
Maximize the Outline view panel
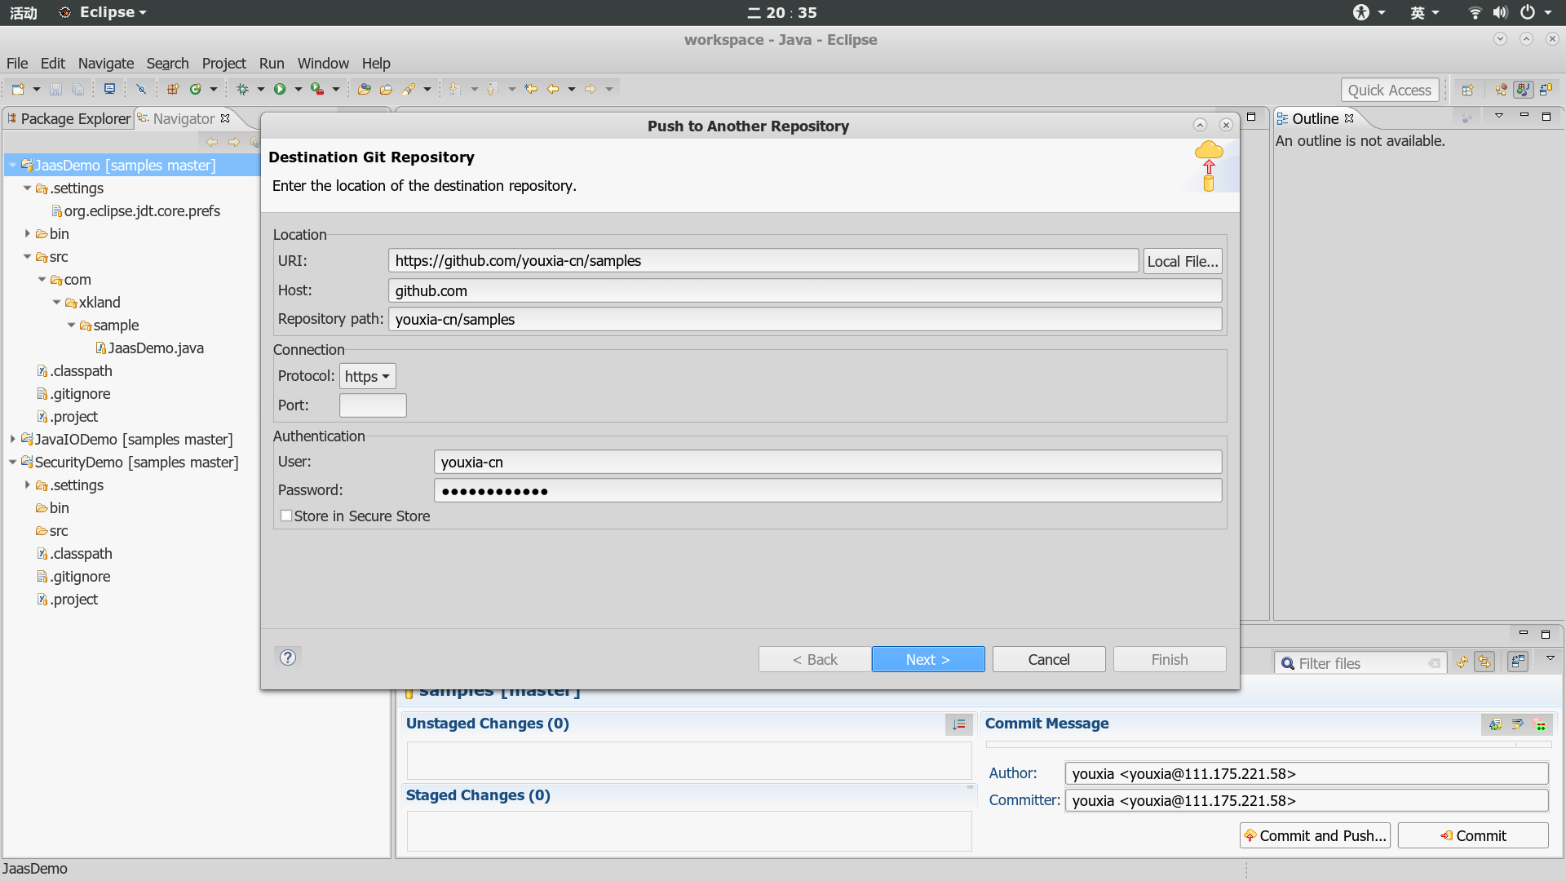(x=1546, y=117)
